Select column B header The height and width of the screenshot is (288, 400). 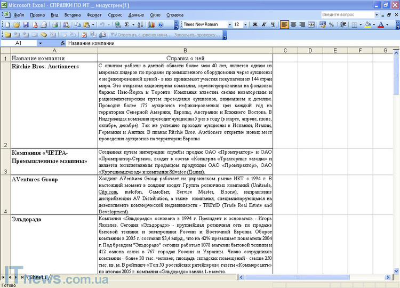185,51
